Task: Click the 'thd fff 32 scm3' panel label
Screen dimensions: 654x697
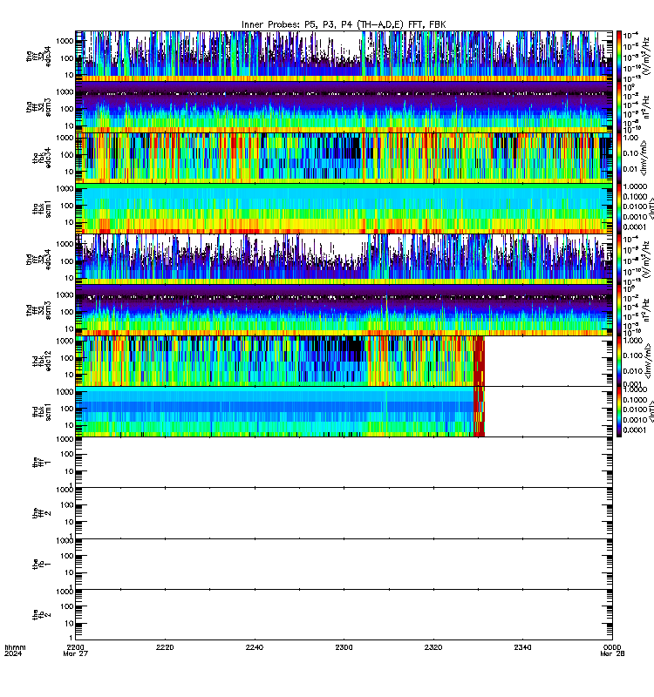Action: coord(38,310)
